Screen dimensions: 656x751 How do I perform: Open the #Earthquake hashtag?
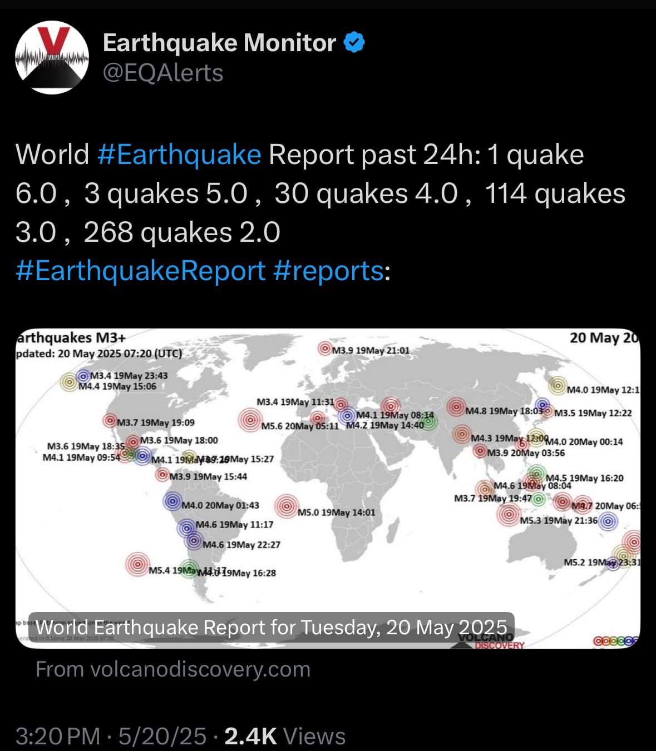coord(179,154)
